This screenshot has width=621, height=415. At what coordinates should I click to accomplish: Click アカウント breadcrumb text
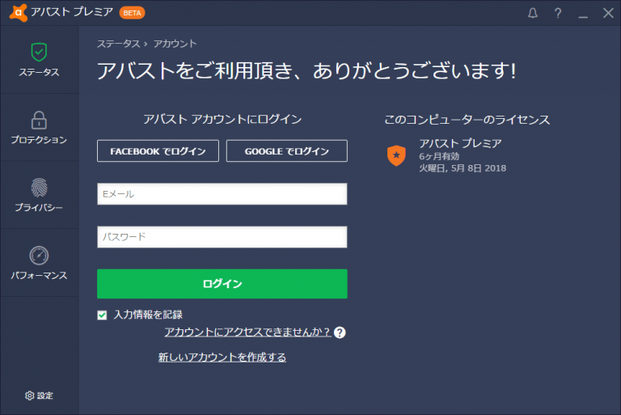[175, 44]
